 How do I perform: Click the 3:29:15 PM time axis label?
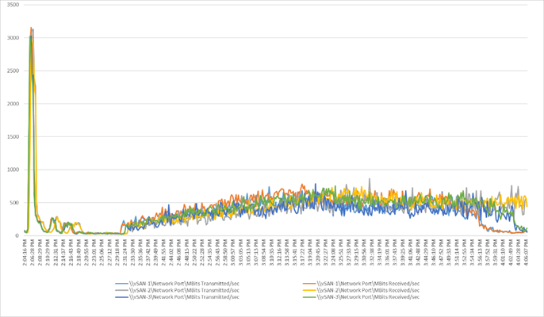coord(355,252)
